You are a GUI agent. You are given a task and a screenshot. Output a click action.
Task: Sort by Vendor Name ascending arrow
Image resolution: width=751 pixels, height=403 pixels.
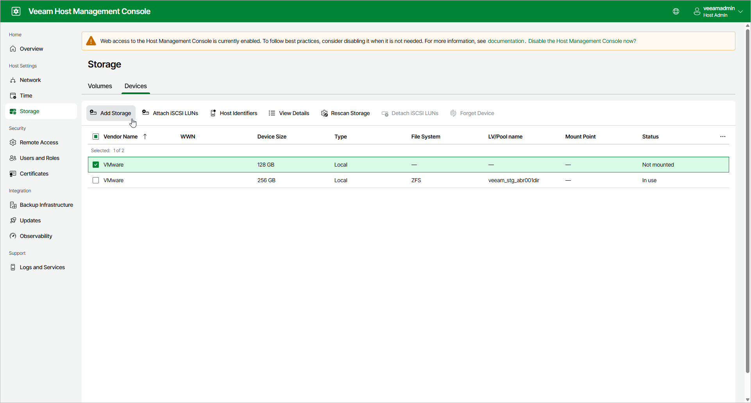point(145,137)
